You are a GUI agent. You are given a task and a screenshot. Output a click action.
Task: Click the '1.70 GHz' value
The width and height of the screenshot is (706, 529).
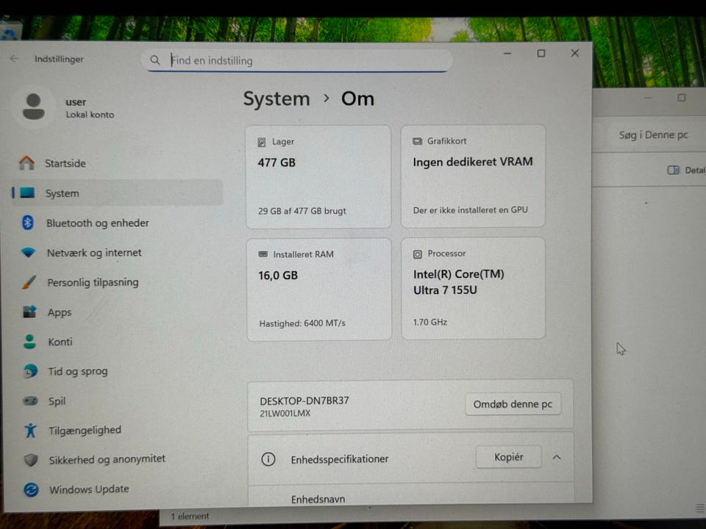(x=430, y=322)
